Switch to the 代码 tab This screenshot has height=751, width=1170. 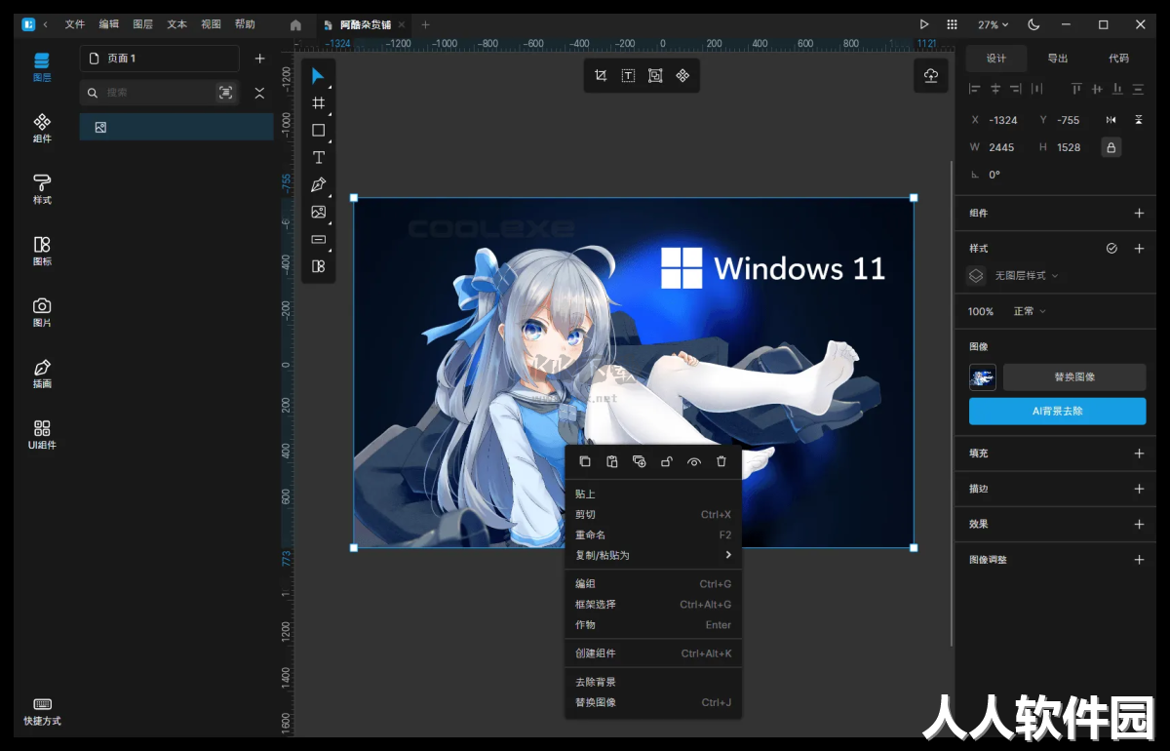1118,59
